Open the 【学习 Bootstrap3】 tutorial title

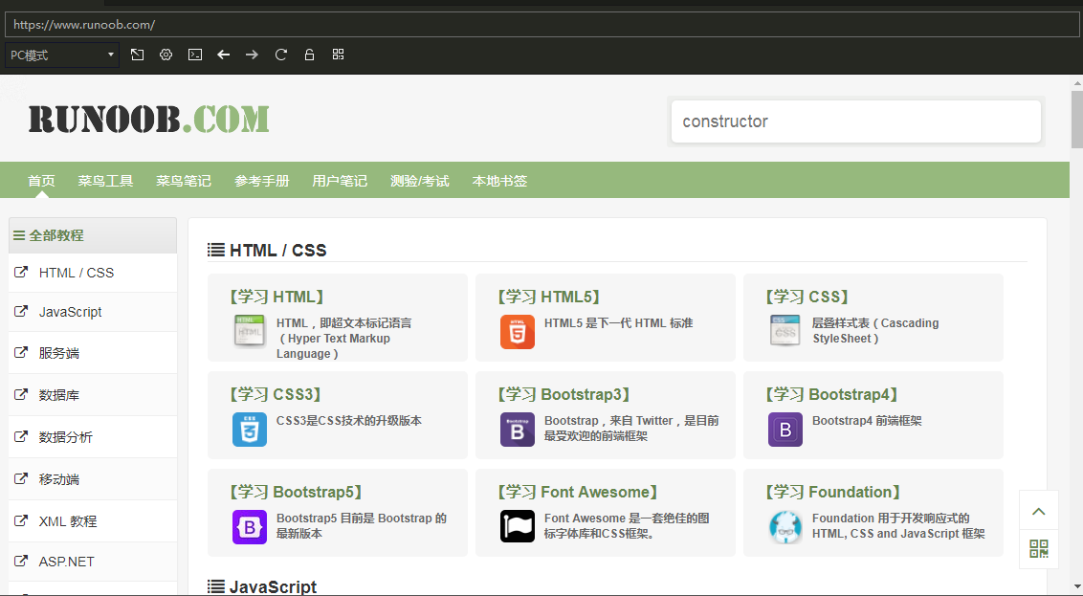click(564, 394)
